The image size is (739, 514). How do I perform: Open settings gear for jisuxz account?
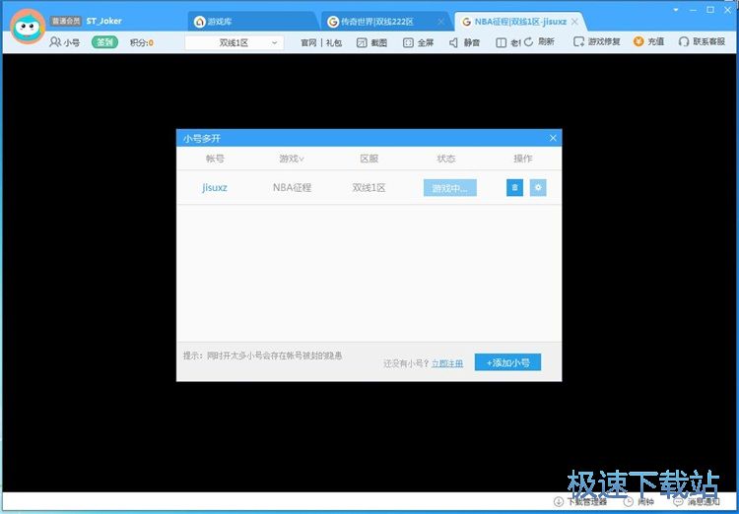click(538, 187)
